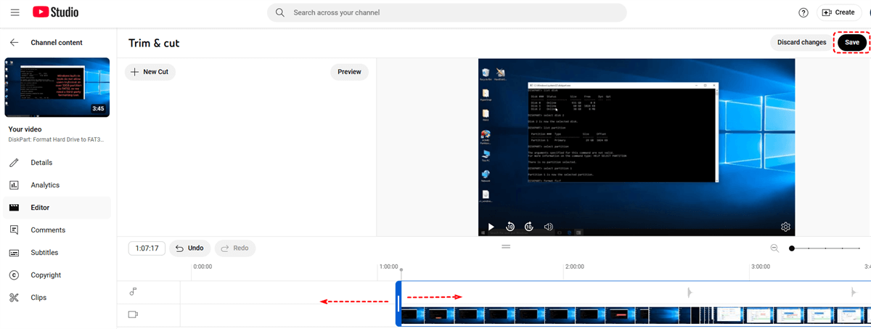
Task: Click the 1:07:17 timecode field
Action: tap(147, 248)
